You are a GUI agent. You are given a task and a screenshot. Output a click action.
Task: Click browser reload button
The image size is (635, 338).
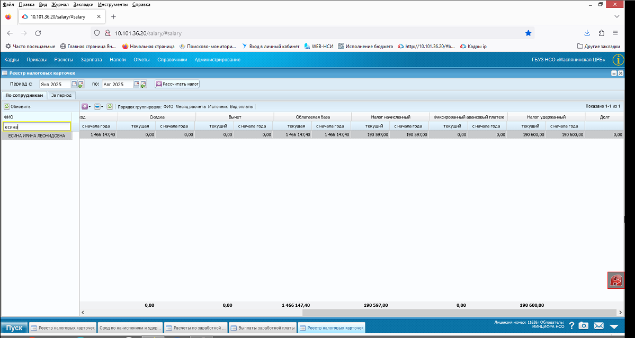coord(38,33)
